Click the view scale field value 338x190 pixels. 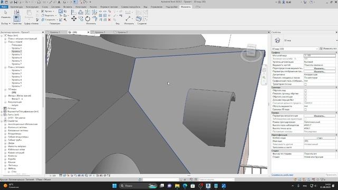[x=320, y=55]
